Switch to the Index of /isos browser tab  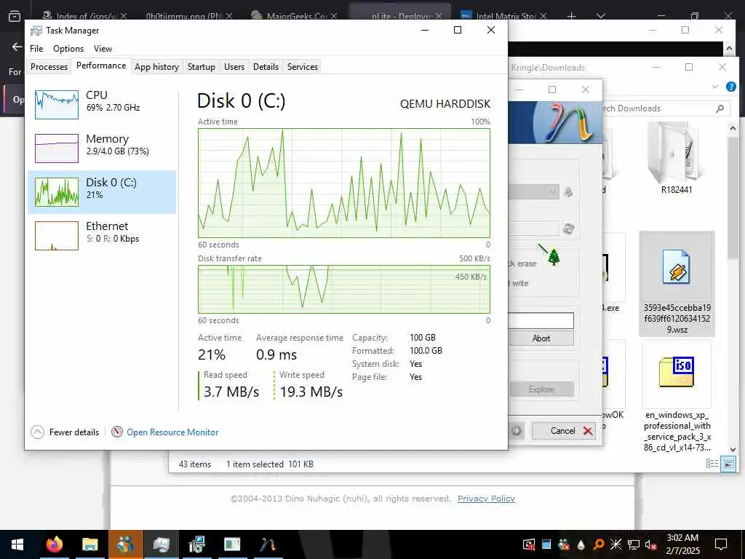click(x=84, y=15)
